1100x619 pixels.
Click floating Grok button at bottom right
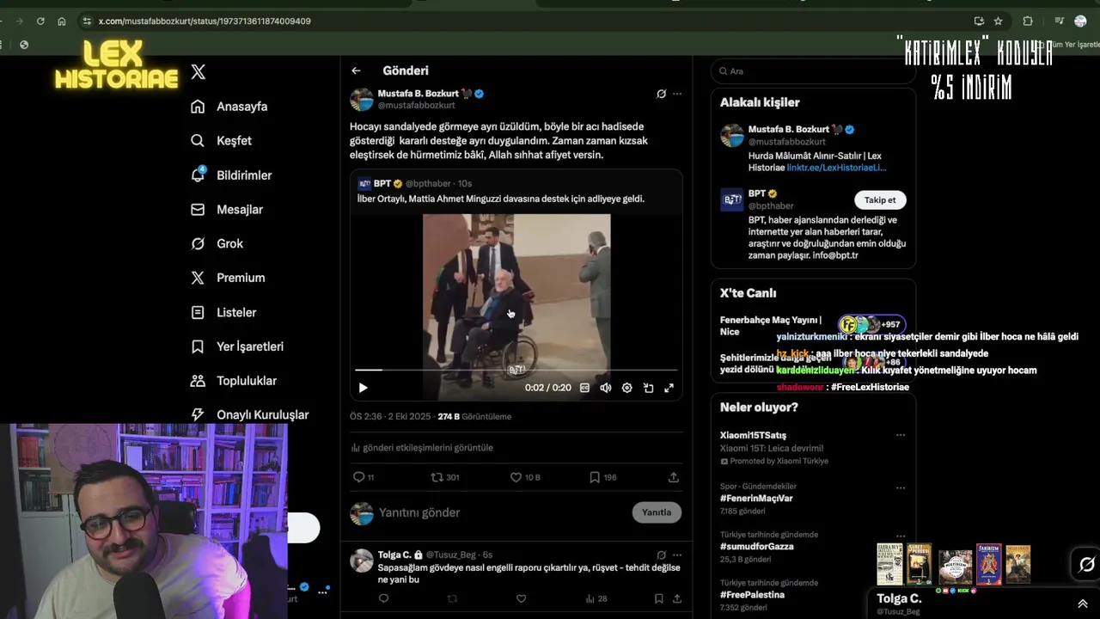tap(1087, 564)
